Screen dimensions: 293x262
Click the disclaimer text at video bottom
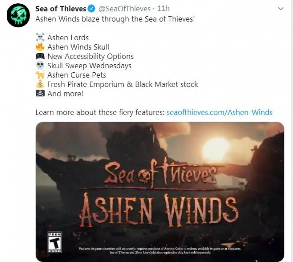(160, 250)
